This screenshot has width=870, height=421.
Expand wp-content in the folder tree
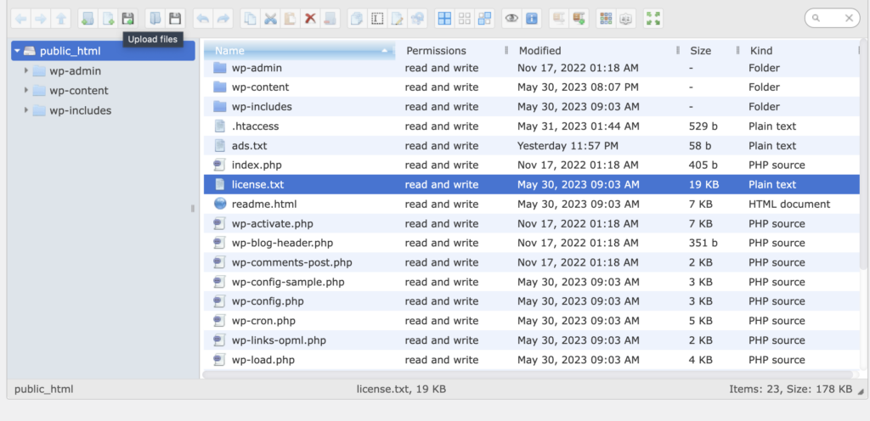tap(26, 90)
